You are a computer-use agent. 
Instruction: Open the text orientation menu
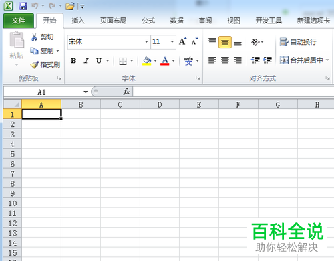(x=257, y=42)
